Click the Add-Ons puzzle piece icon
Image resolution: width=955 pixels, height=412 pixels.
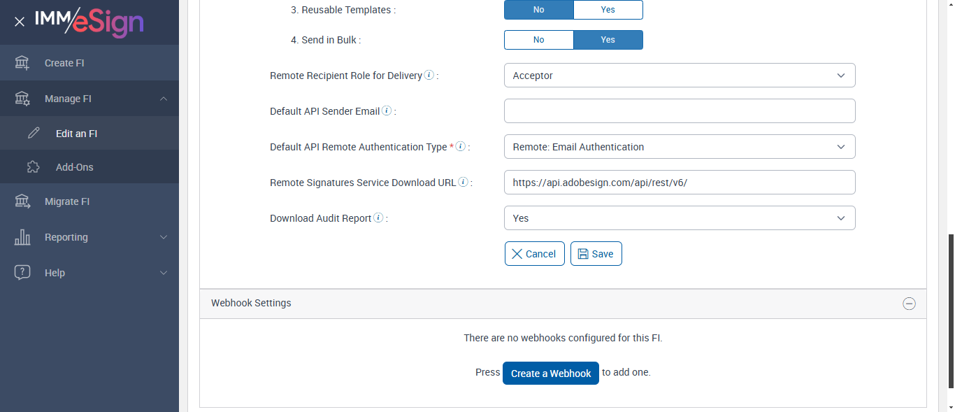(x=33, y=167)
